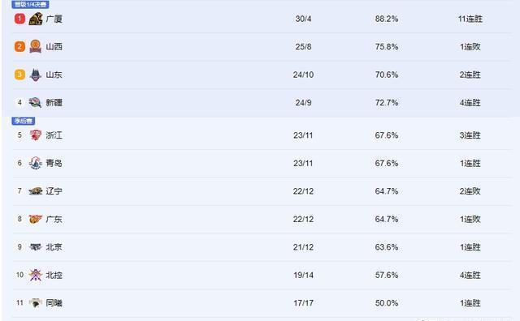The height and width of the screenshot is (321, 520).
Task: Open the 广厦 team name link
Action: pos(54,19)
